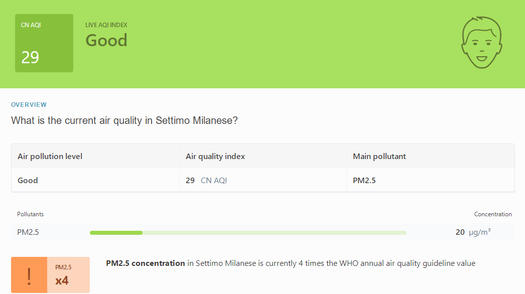The height and width of the screenshot is (294, 525).
Task: Click the PM2.5 main pollutant cell
Action: (364, 181)
